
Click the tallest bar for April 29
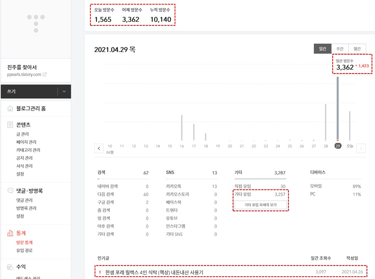[338, 109]
